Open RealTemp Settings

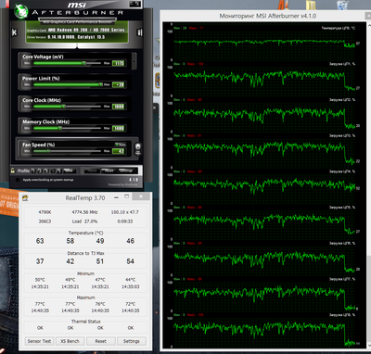(x=132, y=341)
